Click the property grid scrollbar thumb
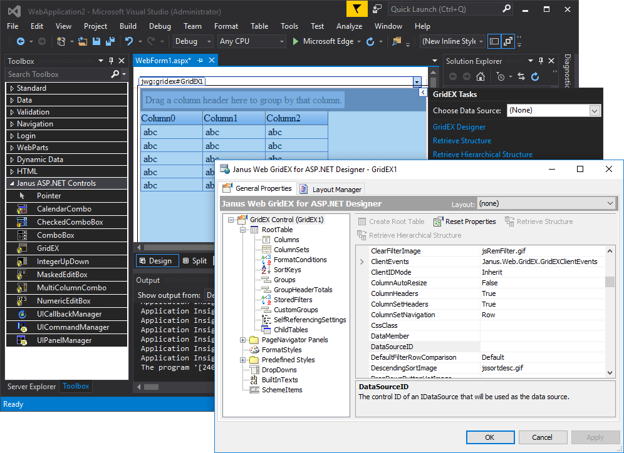This screenshot has width=624, height=453. (x=610, y=282)
